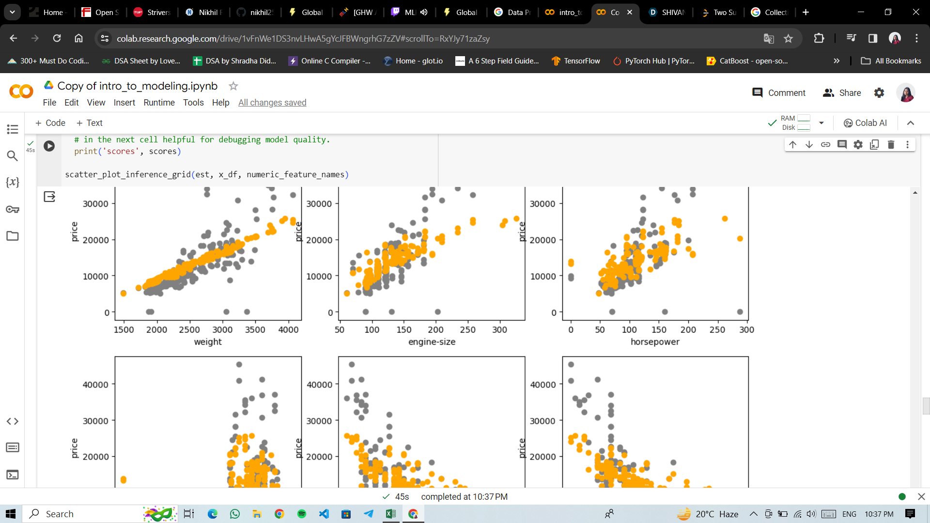Open the files folder panel
This screenshot has width=930, height=523.
(x=13, y=236)
